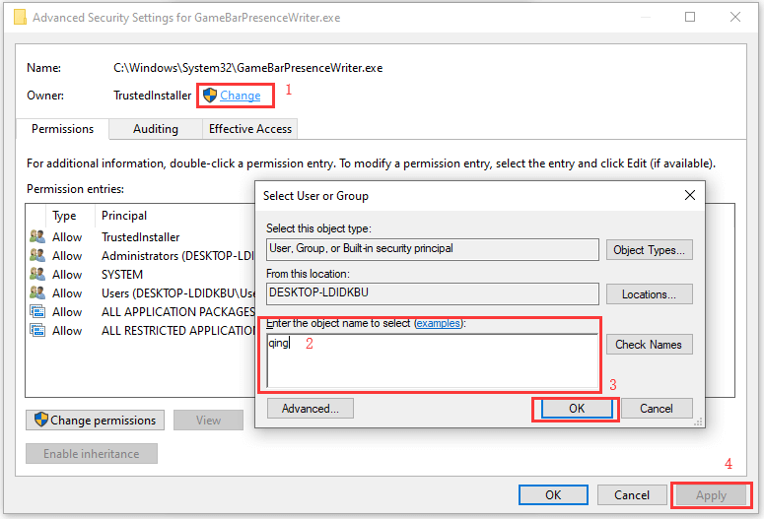Click the Advanced button in Select User dialog
This screenshot has height=519, width=764.
(311, 408)
